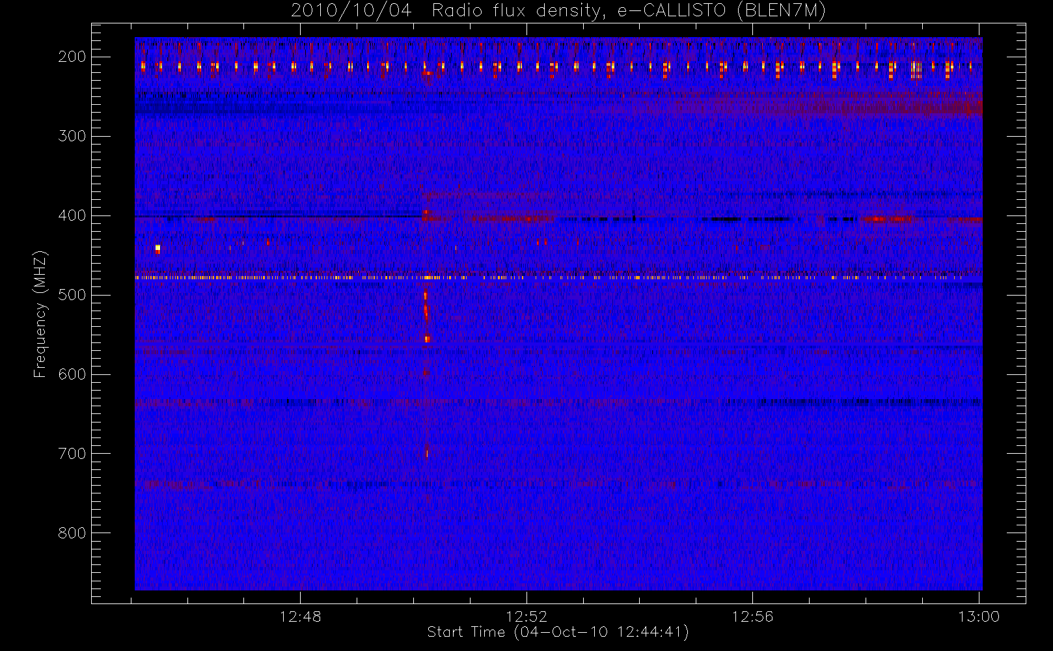Click the 12:56 time tick label

753,616
